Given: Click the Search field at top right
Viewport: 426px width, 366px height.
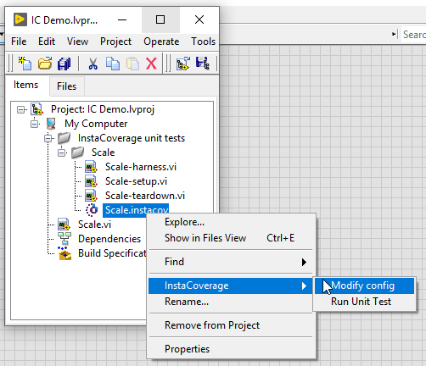Looking at the screenshot, I should [414, 35].
